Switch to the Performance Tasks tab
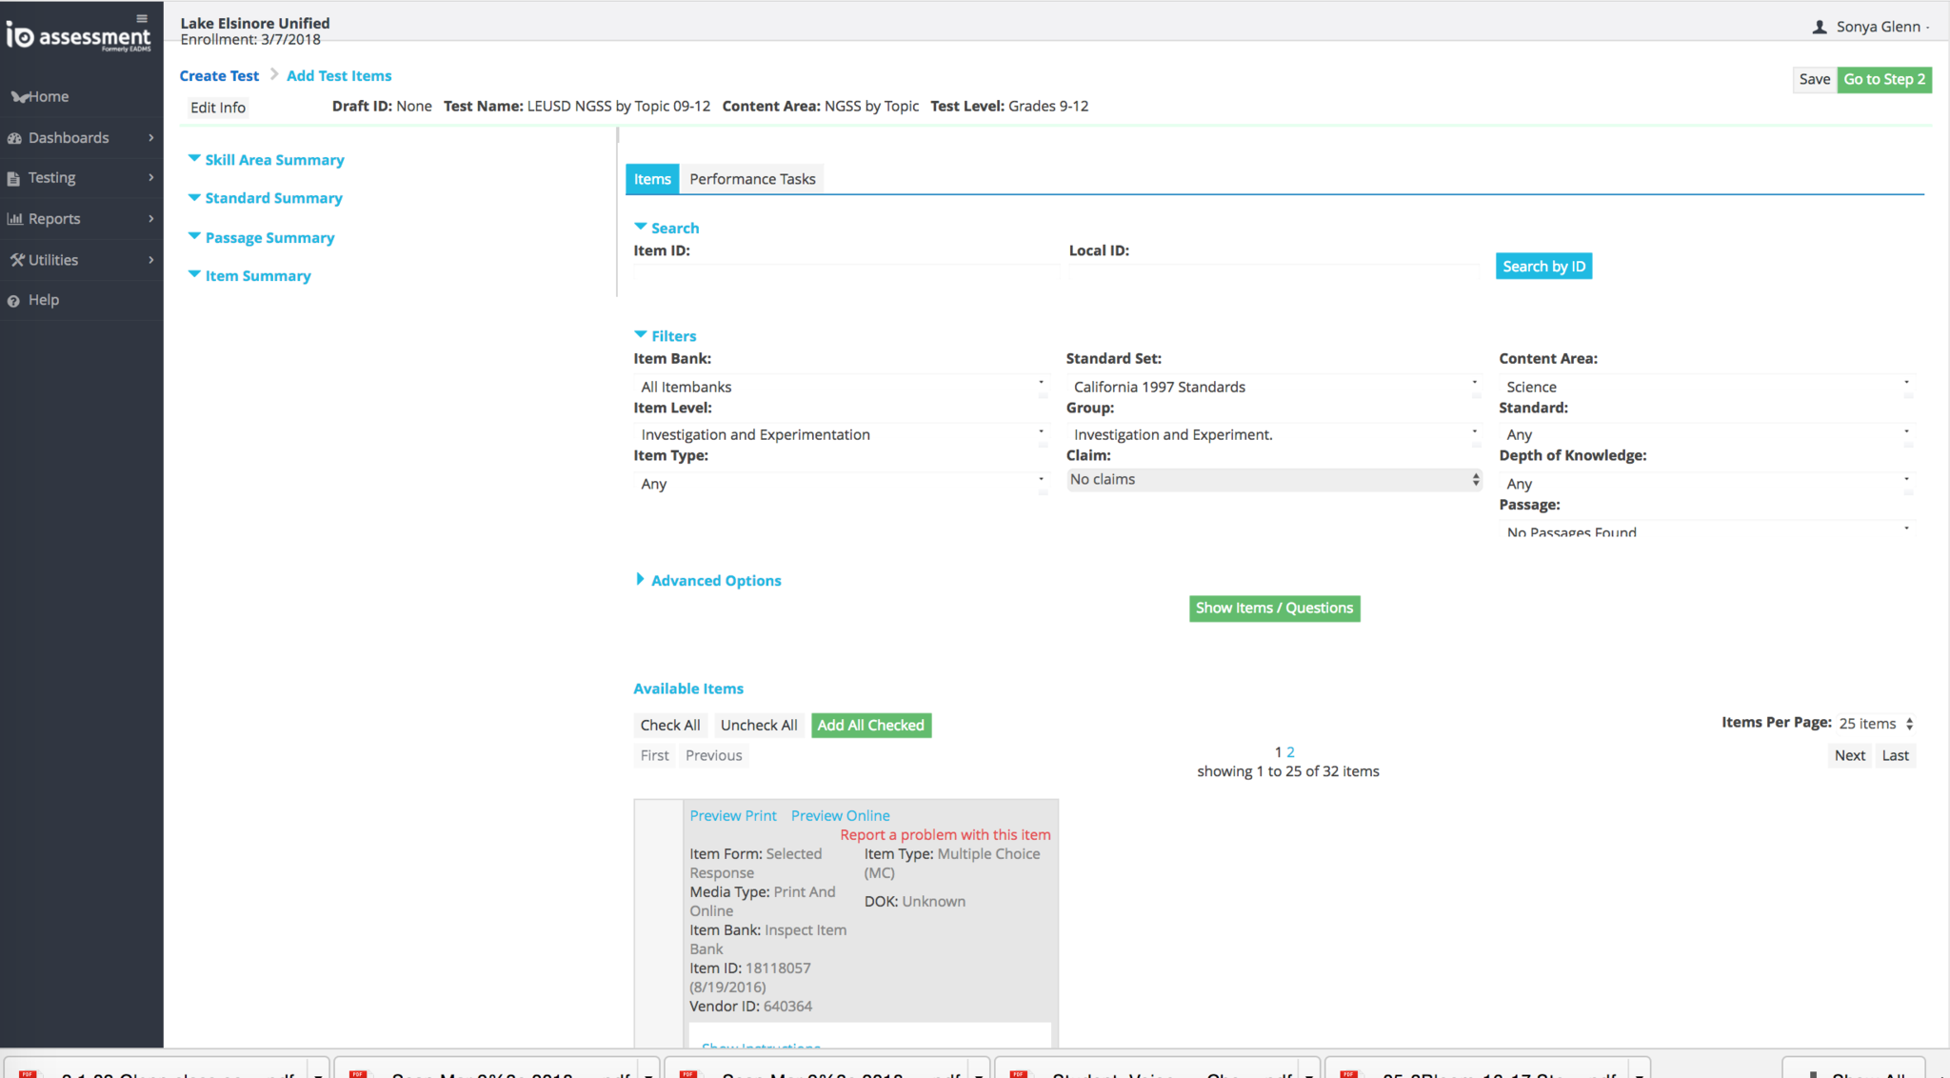The height and width of the screenshot is (1078, 1950). (x=752, y=179)
